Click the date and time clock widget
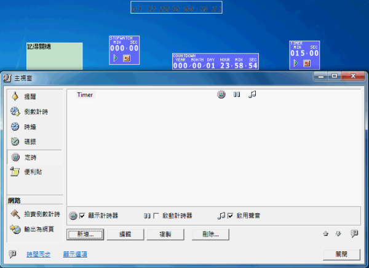Image resolution: width=369 pixels, height=268 pixels. coord(177,7)
